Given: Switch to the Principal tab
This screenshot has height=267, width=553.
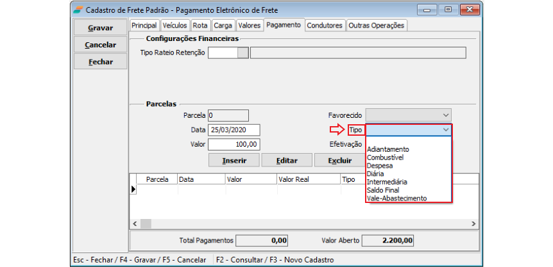Looking at the screenshot, I should tap(144, 26).
